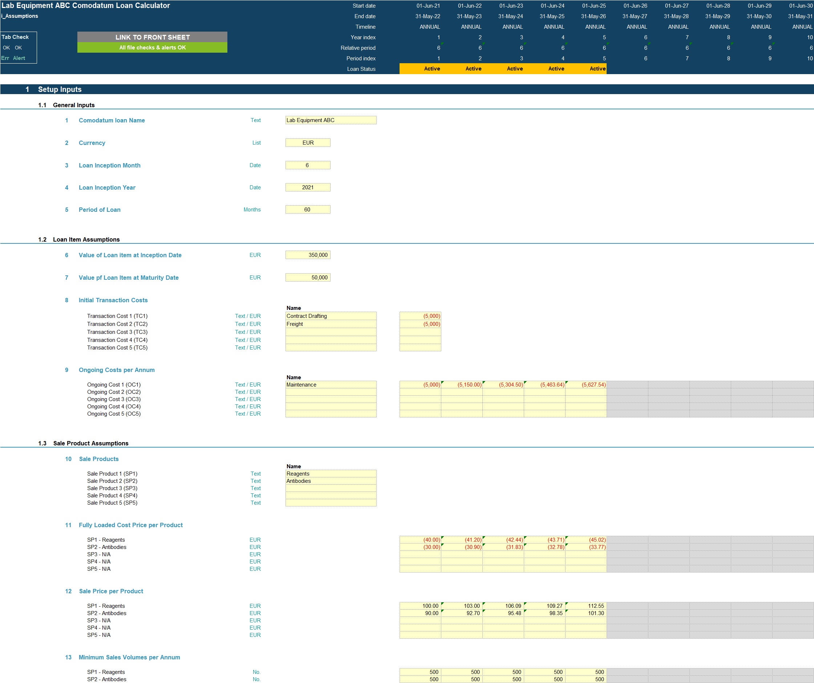Click the Relative period row label

[358, 48]
